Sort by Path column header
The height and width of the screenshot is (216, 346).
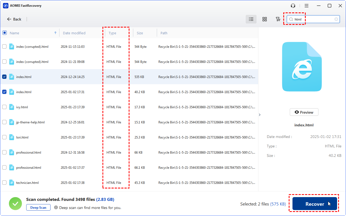164,33
